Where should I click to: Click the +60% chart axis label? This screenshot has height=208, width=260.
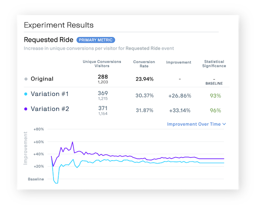click(x=39, y=142)
